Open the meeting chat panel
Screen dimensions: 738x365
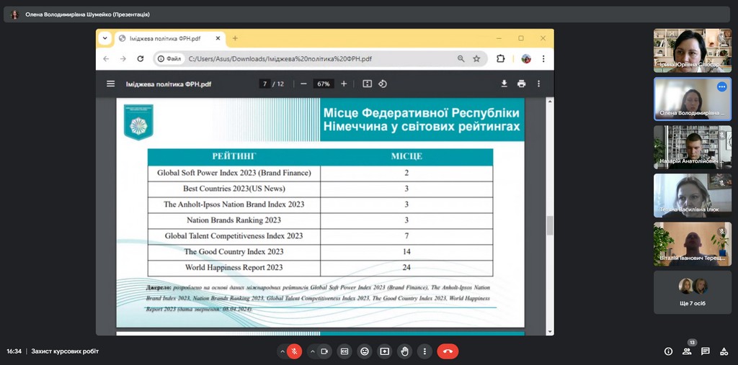click(x=706, y=351)
